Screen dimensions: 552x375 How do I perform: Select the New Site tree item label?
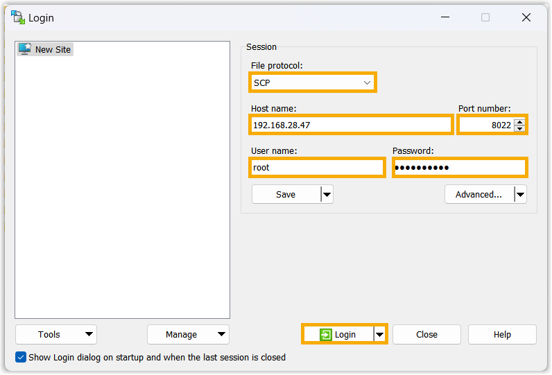point(53,50)
